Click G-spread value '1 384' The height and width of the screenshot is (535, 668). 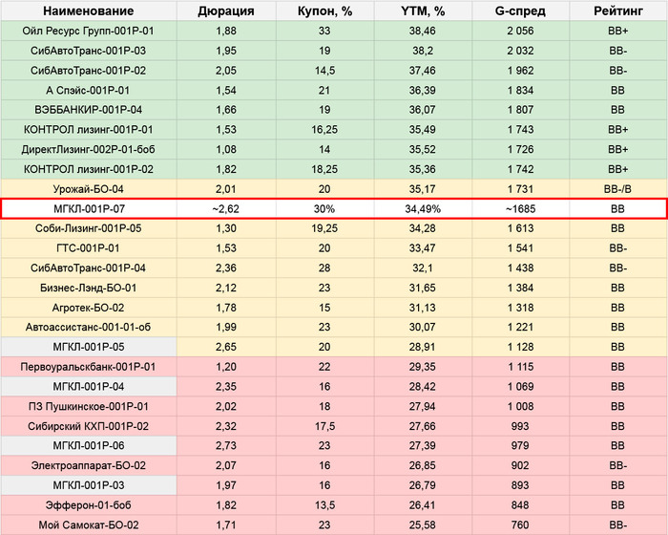click(x=521, y=288)
